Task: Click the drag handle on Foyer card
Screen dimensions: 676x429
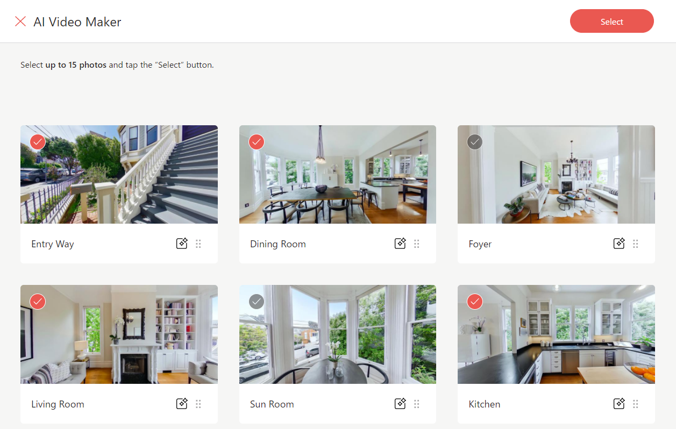Action: point(636,244)
